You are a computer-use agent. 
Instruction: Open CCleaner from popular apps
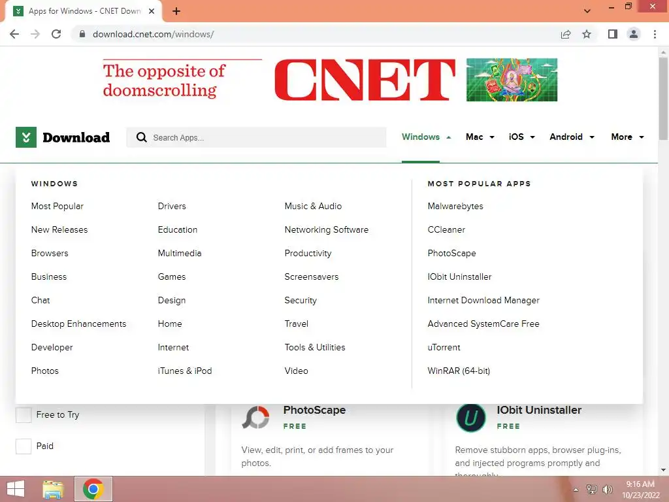[446, 229]
